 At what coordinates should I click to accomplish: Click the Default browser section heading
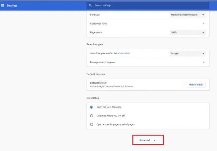tap(96, 74)
